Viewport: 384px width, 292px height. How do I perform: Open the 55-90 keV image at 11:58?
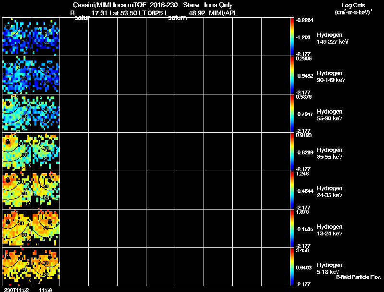coord(45,114)
